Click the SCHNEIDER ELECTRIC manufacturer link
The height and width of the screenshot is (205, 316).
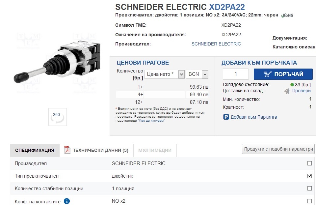pyautogui.click(x=216, y=44)
